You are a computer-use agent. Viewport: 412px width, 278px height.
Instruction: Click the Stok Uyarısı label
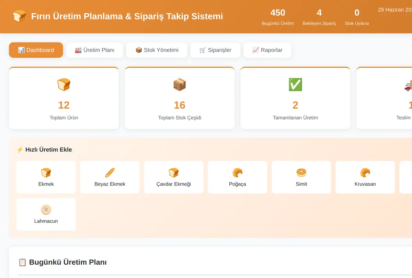click(x=357, y=23)
